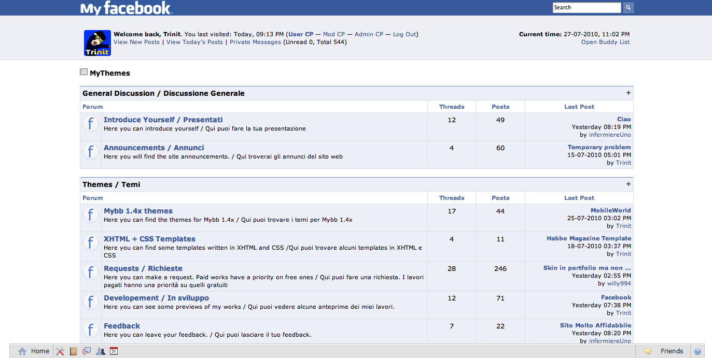
Task: Open the Friends chat panel
Action: click(x=664, y=351)
